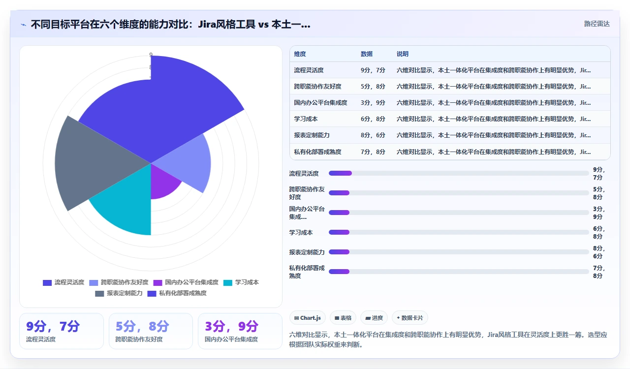This screenshot has height=369, width=630.
Task: Click the 跨职能协作友好度 progress bar
Action: pyautogui.click(x=459, y=193)
